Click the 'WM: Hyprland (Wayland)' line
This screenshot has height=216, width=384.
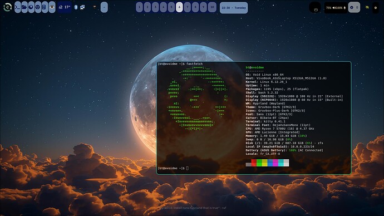coord(265,104)
